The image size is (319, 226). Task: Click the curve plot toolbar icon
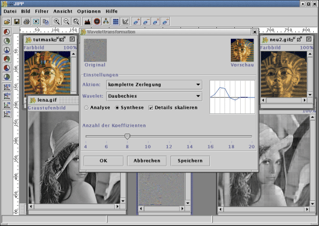pos(125,21)
